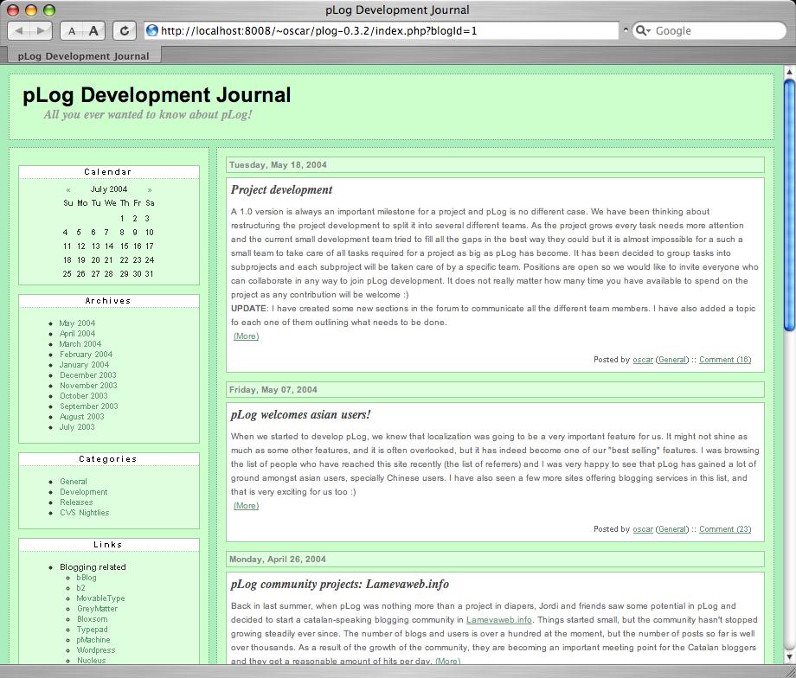This screenshot has height=678, width=796.
Task: Open the March 2004 archive
Action: [x=80, y=344]
